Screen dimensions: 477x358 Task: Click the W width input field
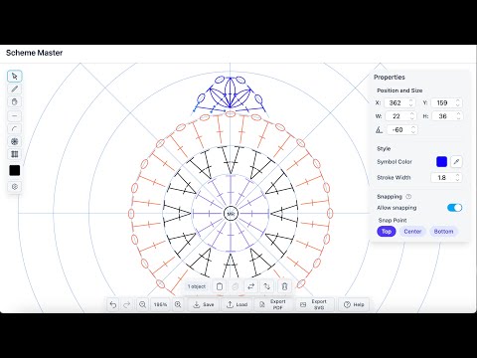(400, 116)
